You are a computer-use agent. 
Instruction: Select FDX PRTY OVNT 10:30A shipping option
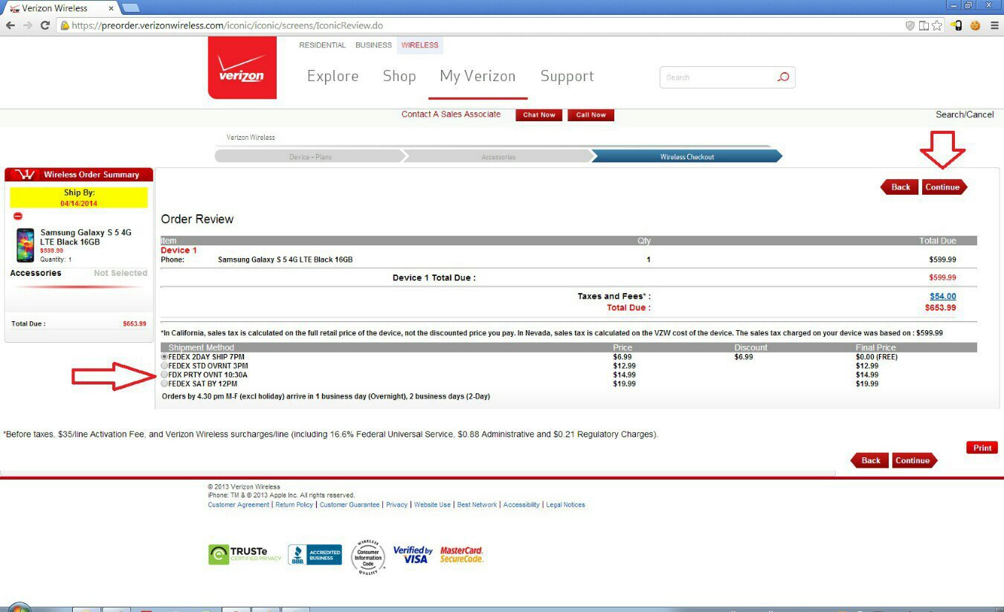click(164, 375)
